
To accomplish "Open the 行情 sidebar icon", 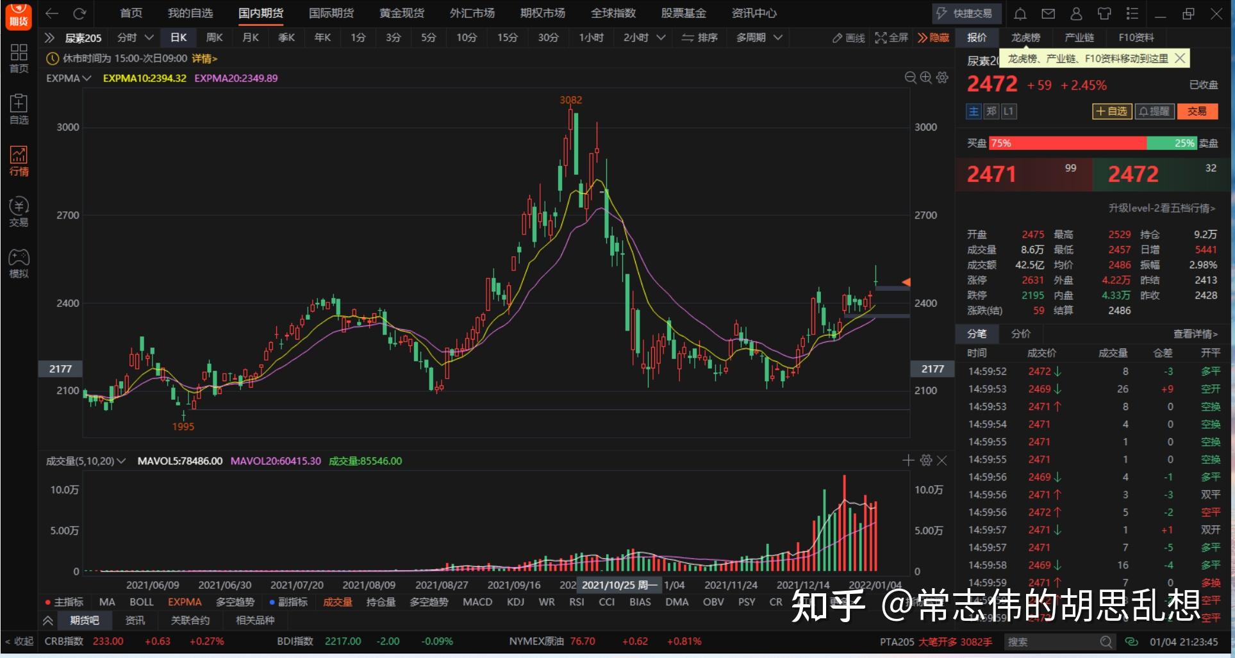I will tap(19, 161).
